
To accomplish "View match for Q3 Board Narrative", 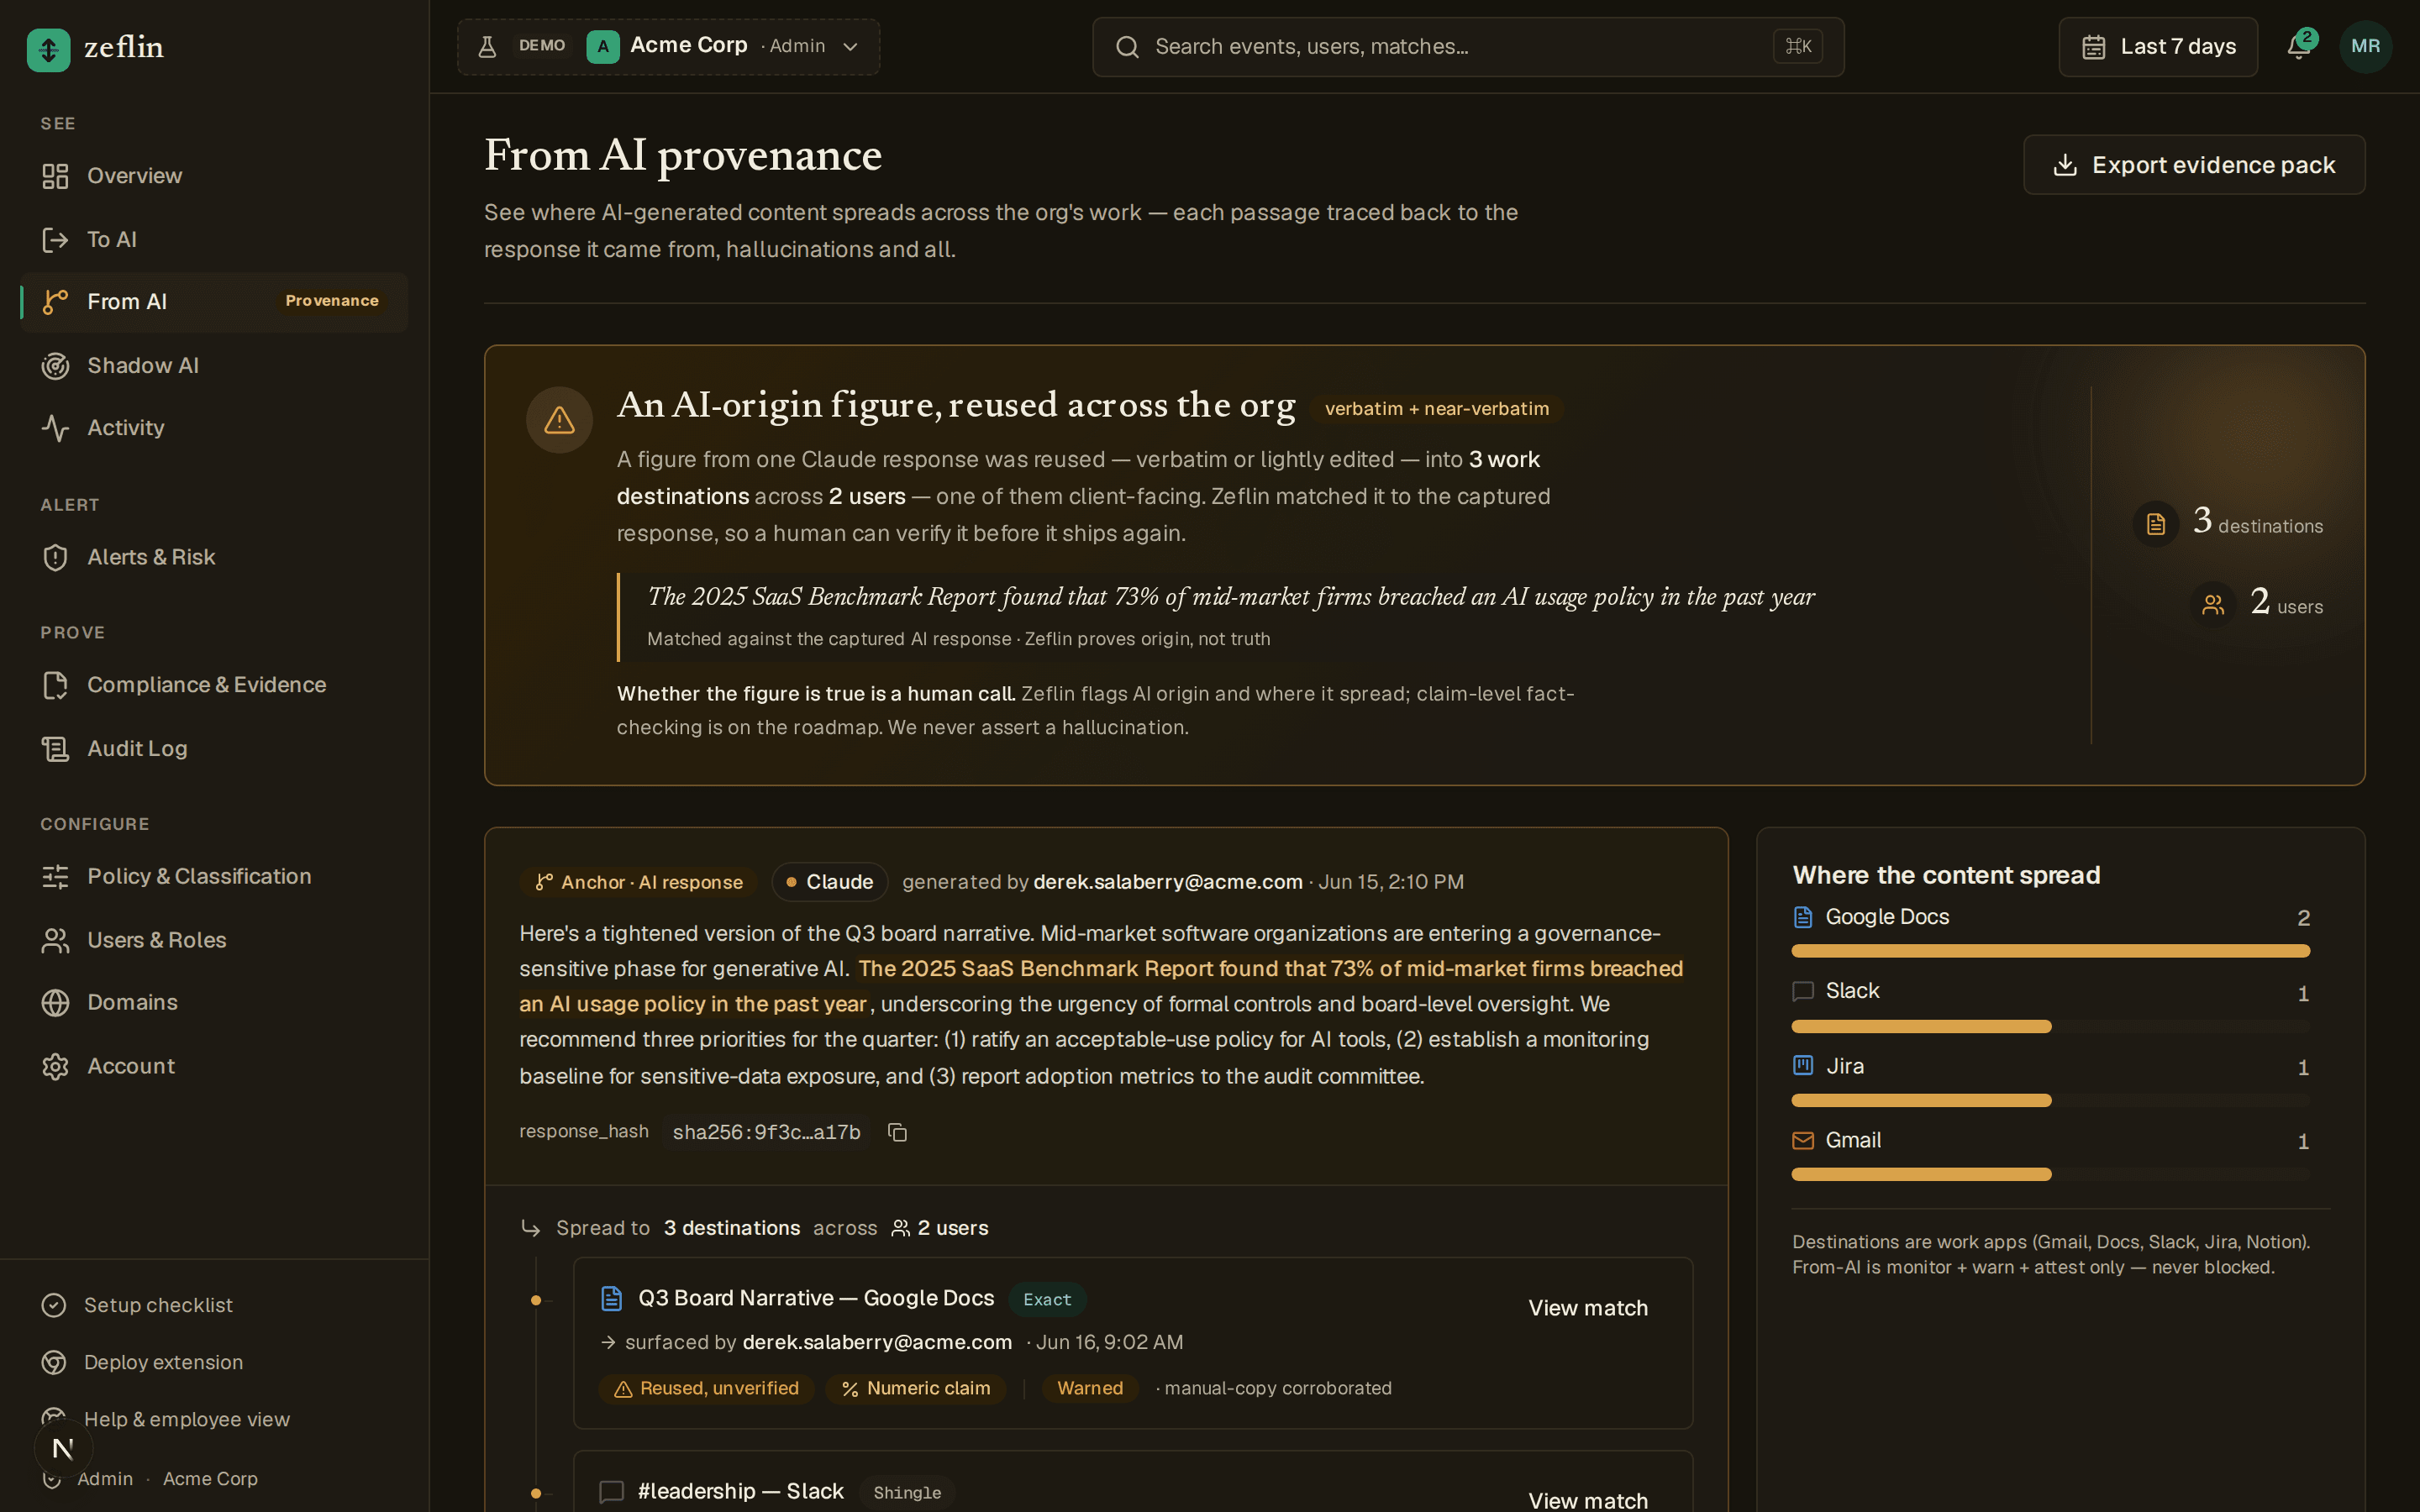I will pos(1587,1307).
